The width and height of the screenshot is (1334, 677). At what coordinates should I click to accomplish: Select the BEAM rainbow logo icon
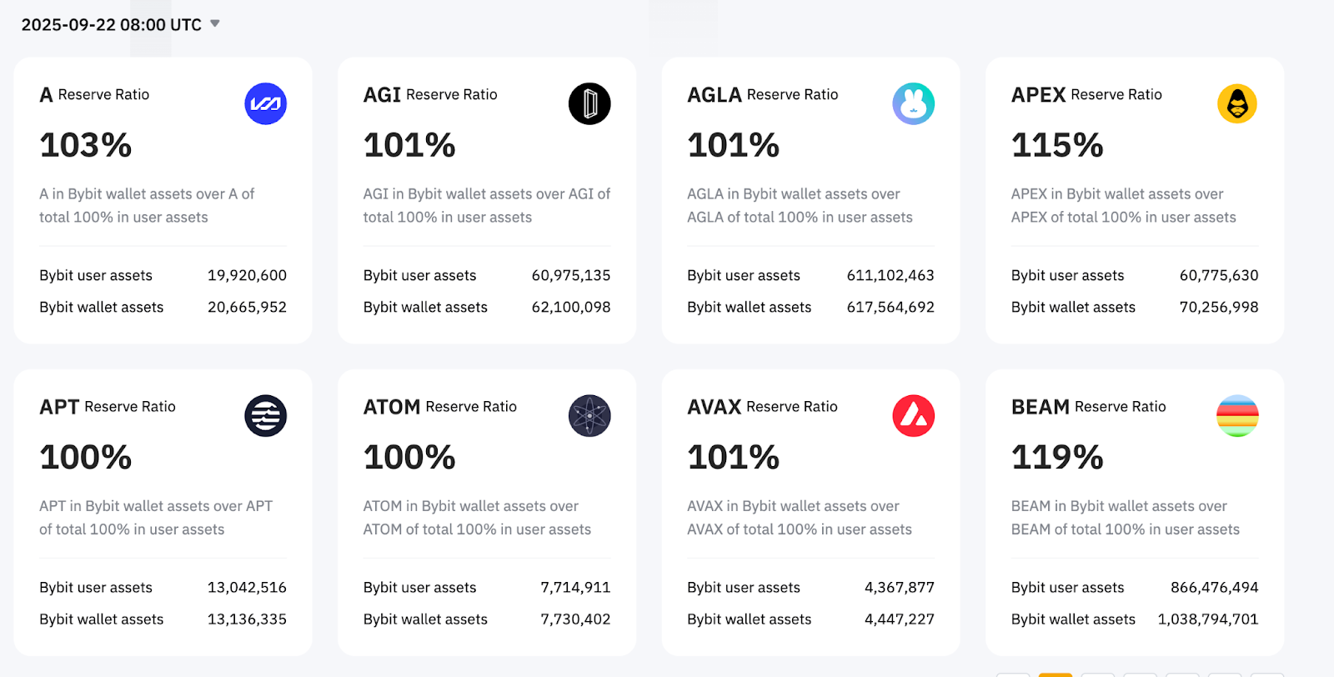[1237, 415]
